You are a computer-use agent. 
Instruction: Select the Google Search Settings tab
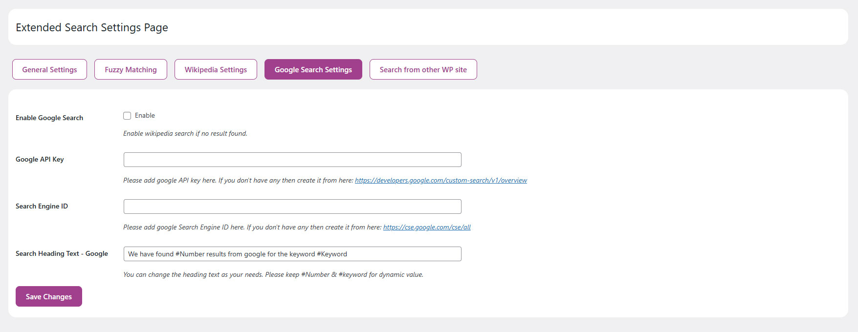[x=313, y=69]
